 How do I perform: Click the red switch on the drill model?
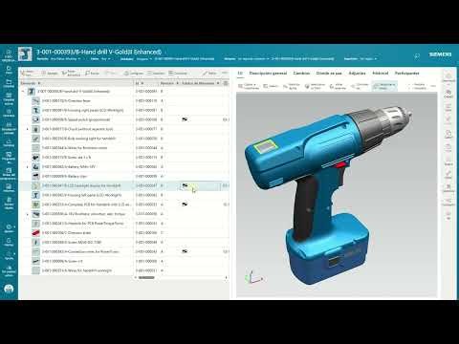pyautogui.click(x=340, y=165)
